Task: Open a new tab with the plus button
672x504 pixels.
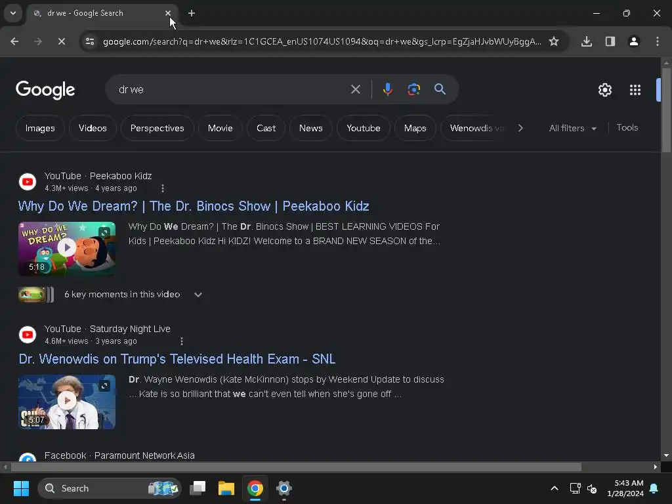Action: [x=192, y=13]
